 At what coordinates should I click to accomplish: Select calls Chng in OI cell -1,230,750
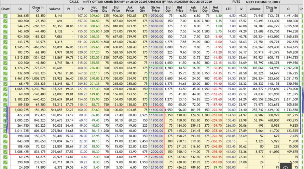coord(38,89)
